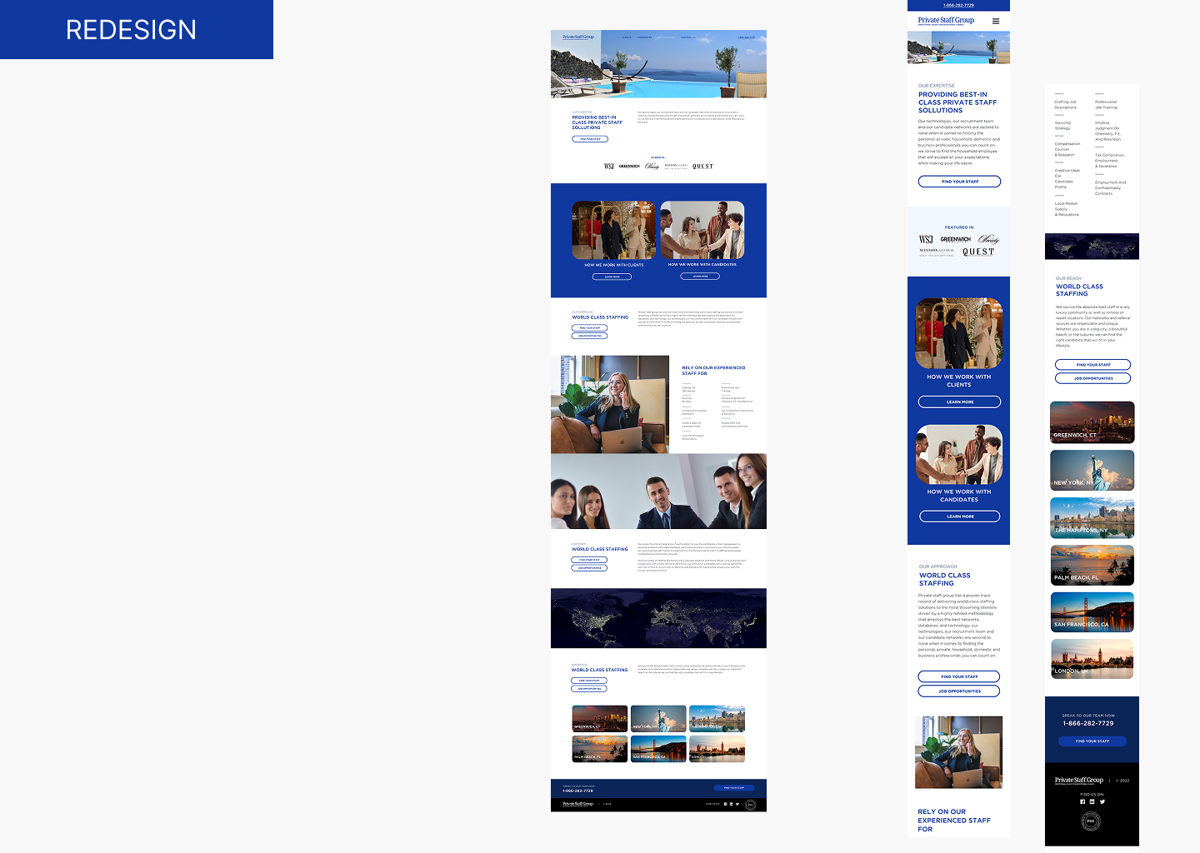The image size is (1200, 853).
Task: Click the Greenwich logo in mobile Featured In
Action: pyautogui.click(x=956, y=239)
